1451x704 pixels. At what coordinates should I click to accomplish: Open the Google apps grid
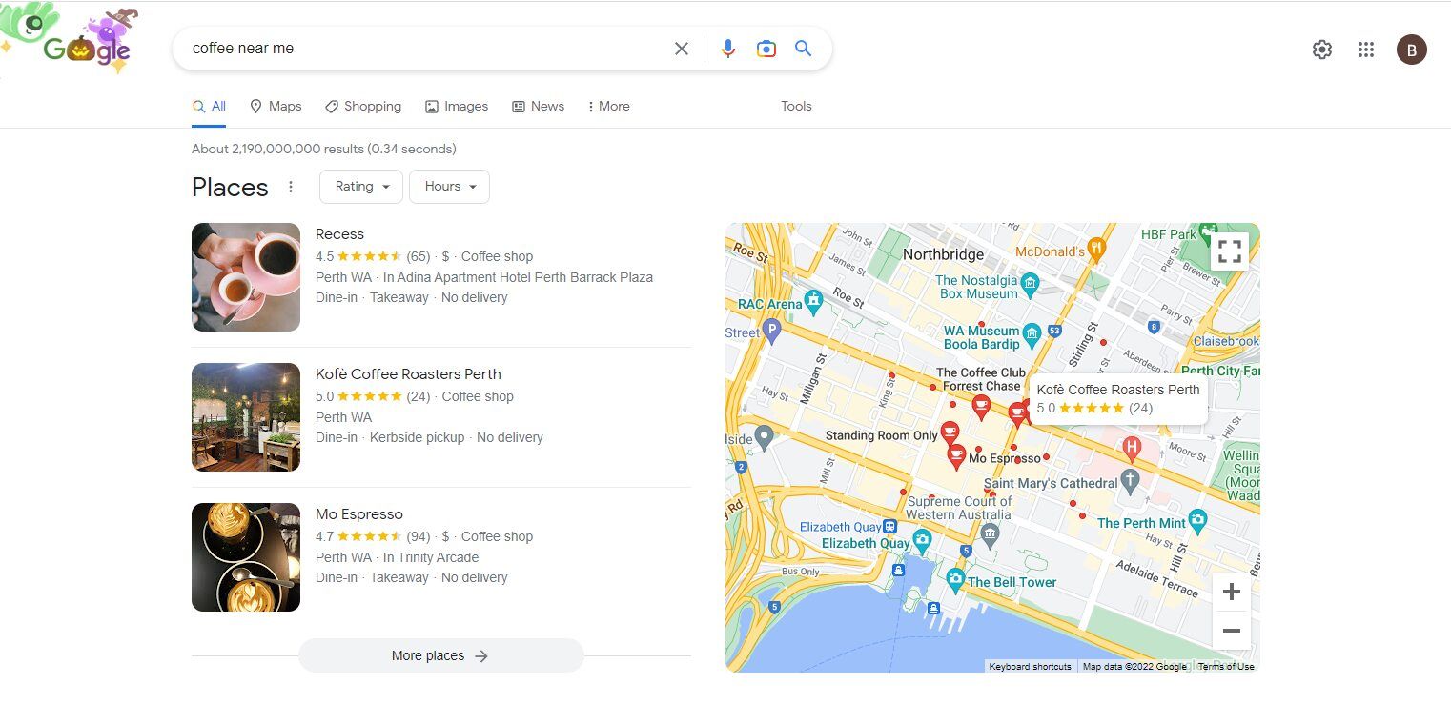1365,49
